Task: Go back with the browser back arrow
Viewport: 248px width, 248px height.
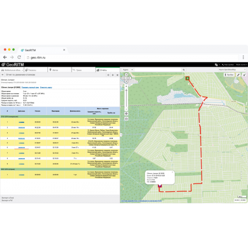Action: point(5,57)
